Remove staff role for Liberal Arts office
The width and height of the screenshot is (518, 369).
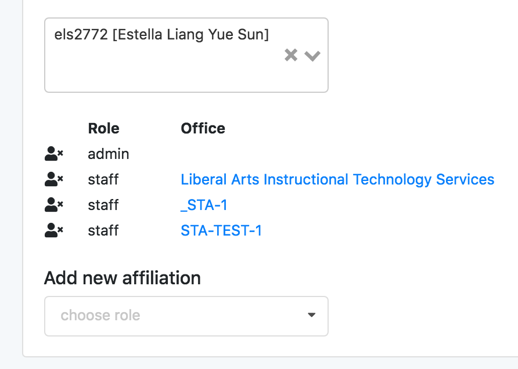click(54, 179)
